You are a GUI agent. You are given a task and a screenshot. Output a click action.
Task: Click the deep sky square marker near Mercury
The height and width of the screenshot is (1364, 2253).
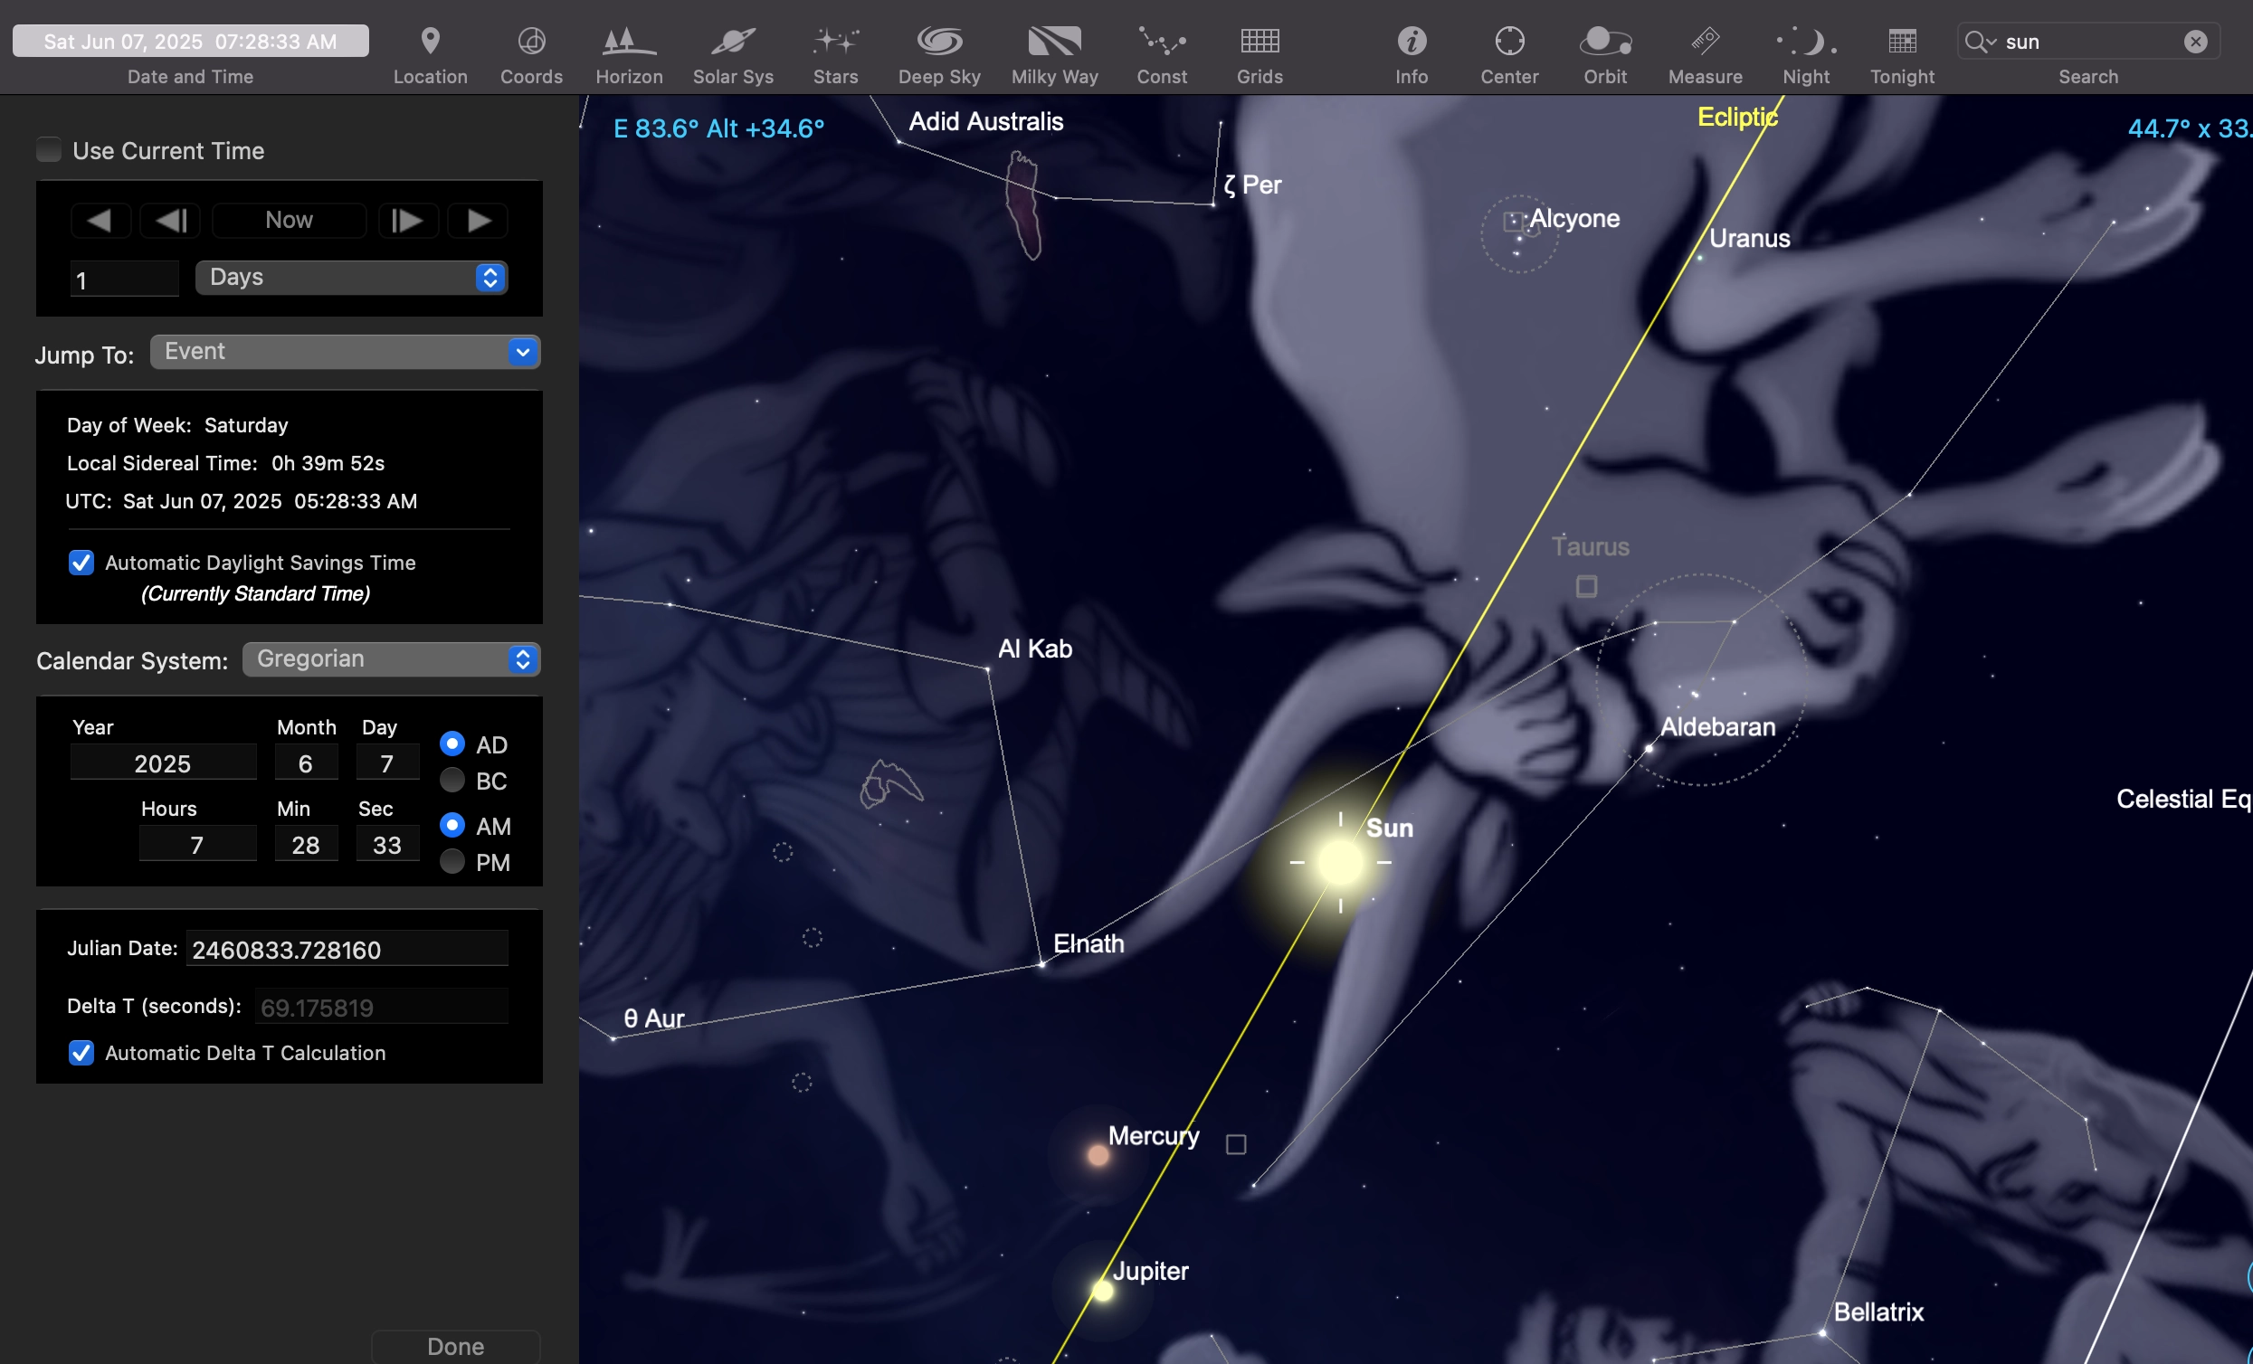click(x=1235, y=1144)
